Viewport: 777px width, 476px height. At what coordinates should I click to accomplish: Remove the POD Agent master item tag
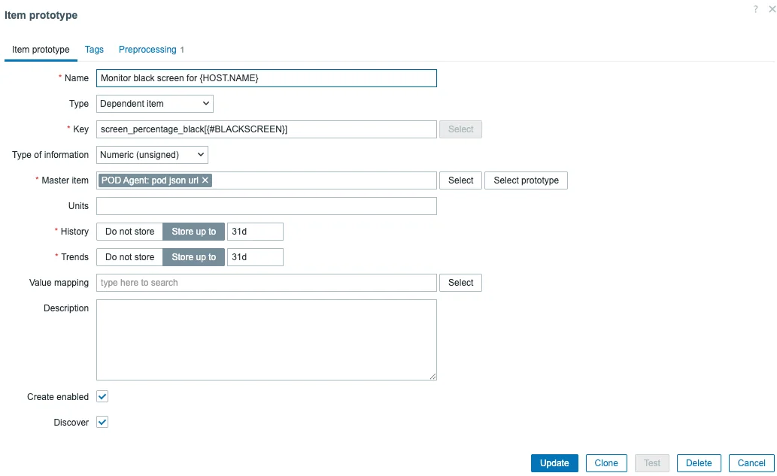click(205, 180)
